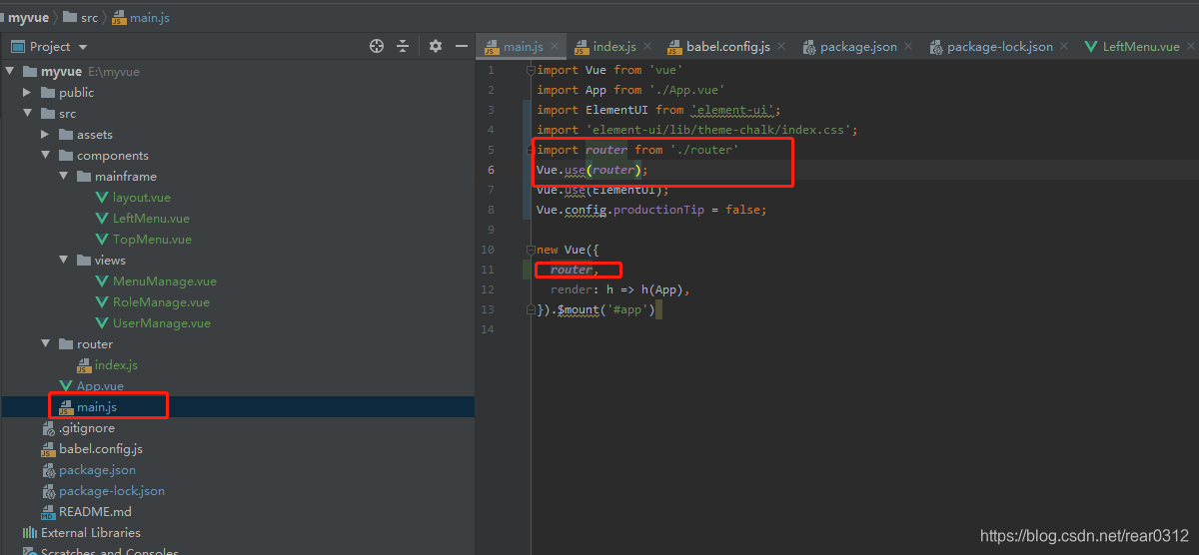
Task: Select index.js under router folder
Action: [x=115, y=364]
